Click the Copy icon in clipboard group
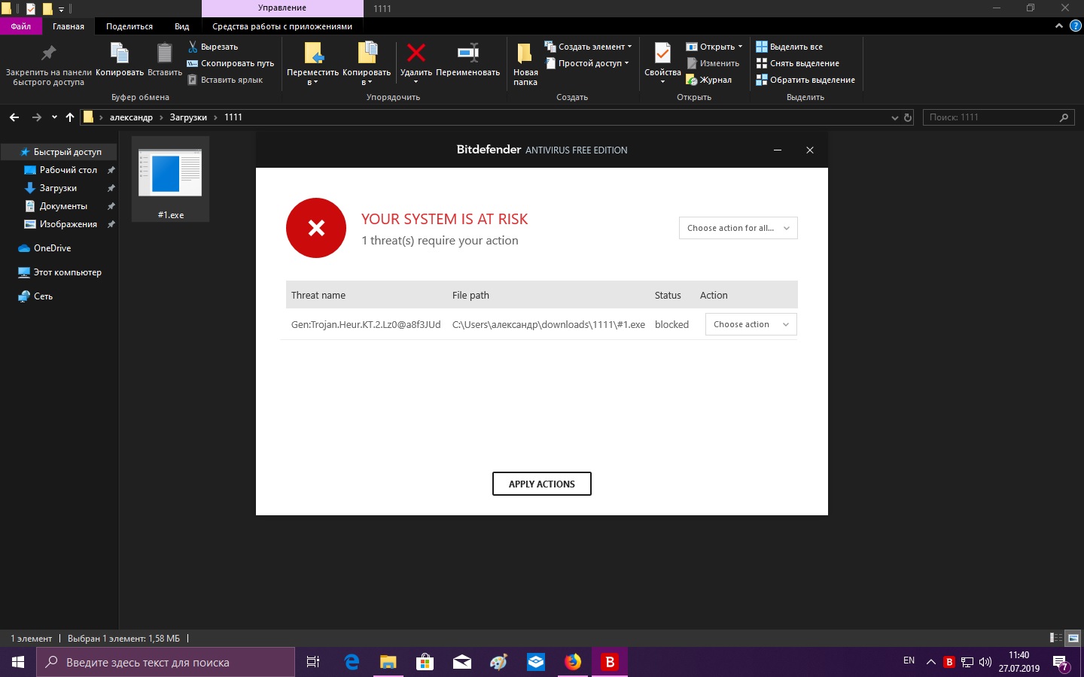The image size is (1084, 677). 119,54
